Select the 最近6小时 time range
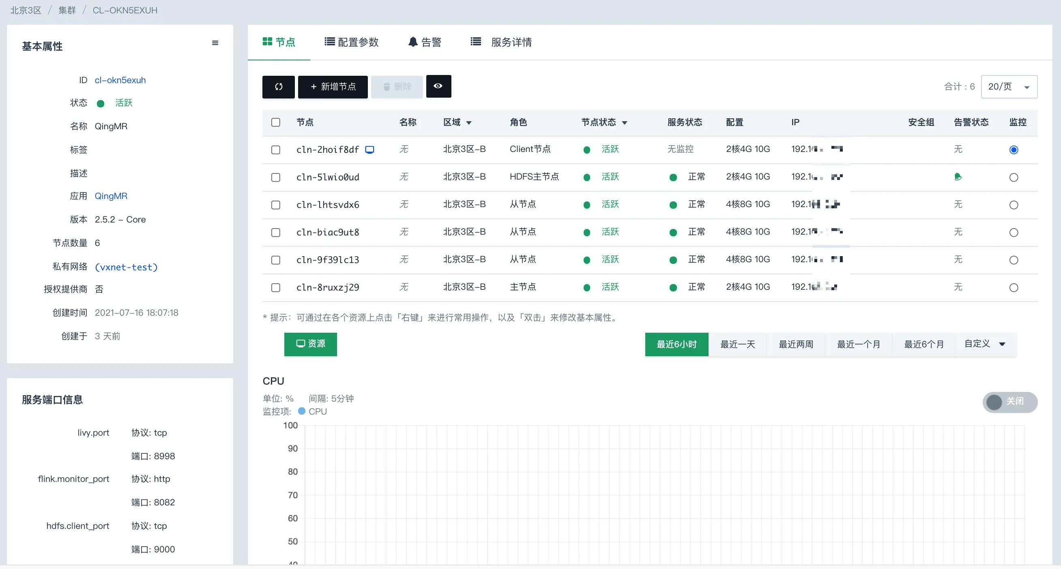Image resolution: width=1061 pixels, height=569 pixels. click(676, 344)
